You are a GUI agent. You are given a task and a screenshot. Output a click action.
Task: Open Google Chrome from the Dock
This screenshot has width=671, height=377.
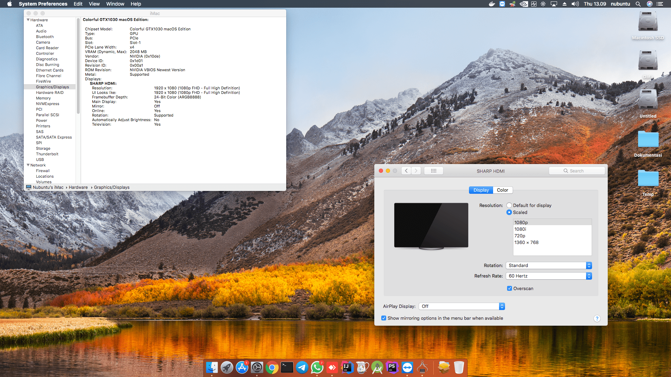[272, 367]
